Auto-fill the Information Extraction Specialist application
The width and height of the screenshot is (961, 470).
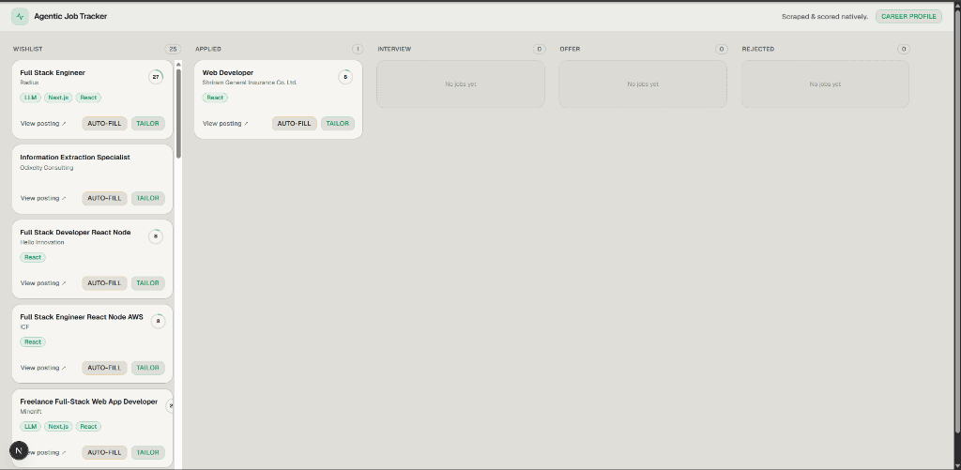(x=105, y=199)
